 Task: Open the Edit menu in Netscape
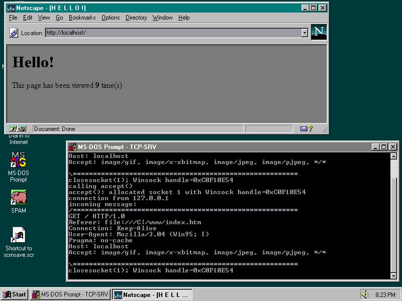(28, 18)
